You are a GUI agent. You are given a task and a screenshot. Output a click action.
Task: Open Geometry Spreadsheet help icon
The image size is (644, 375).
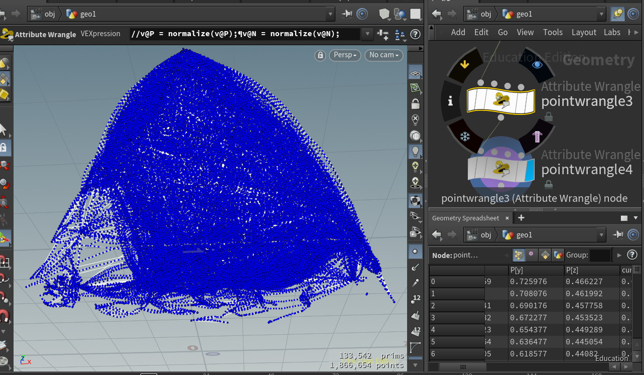point(632,255)
